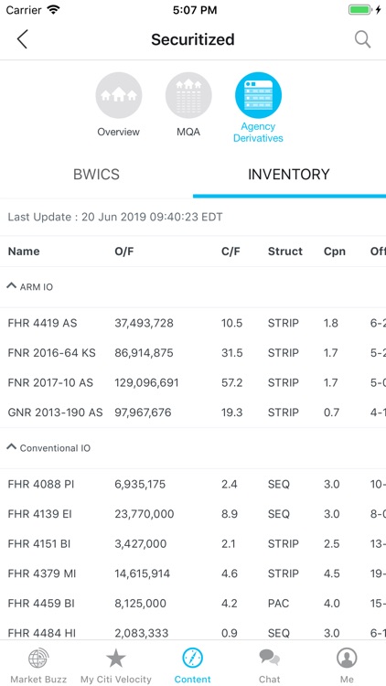Screen dimensions: 386x686
Task: Open Chat bubbles icon
Action: click(269, 659)
